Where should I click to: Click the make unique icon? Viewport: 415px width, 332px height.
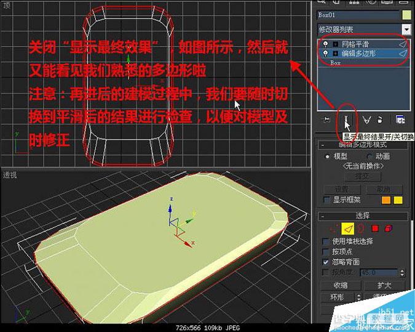tap(366, 120)
